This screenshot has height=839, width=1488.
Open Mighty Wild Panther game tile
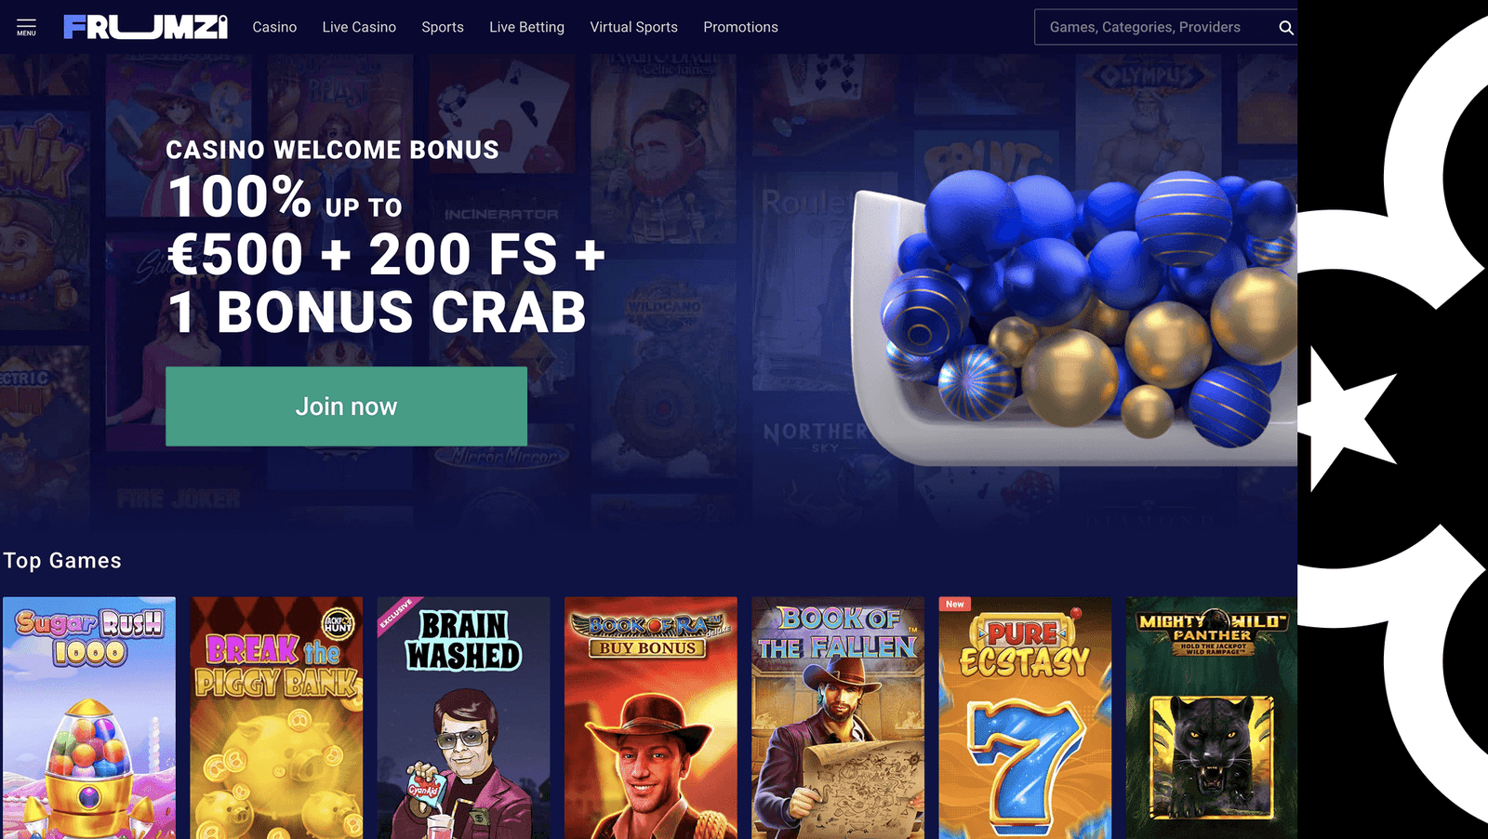click(1212, 718)
